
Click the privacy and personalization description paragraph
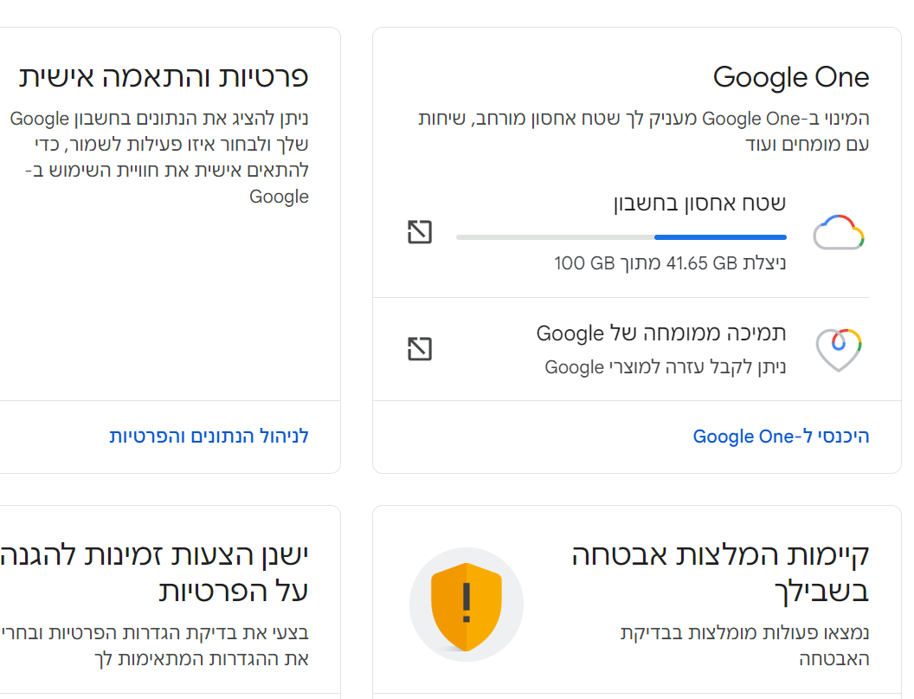pyautogui.click(x=159, y=157)
